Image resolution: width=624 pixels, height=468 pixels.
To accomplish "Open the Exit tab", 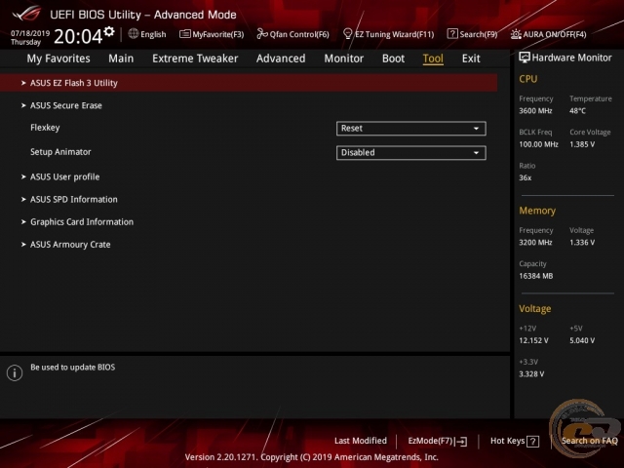I will click(x=471, y=58).
